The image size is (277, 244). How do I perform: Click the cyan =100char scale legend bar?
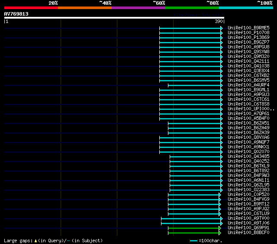coord(193,241)
